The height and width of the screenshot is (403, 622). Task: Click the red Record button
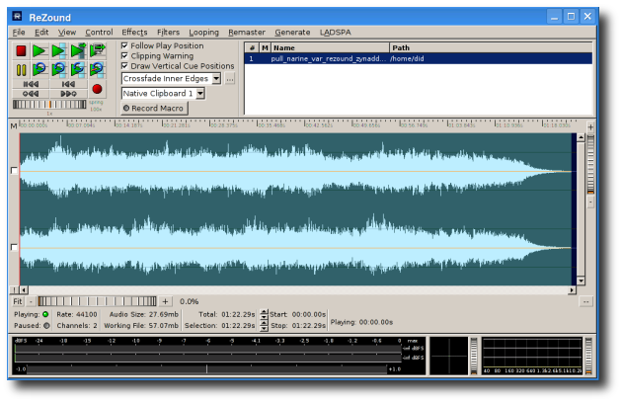[x=97, y=89]
